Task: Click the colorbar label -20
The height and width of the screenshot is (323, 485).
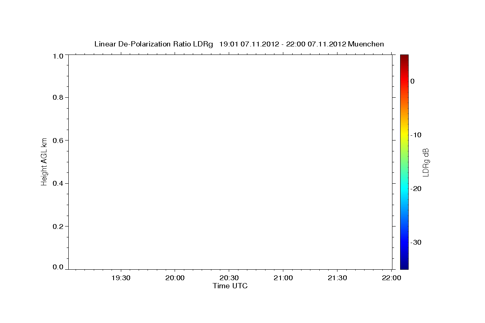Action: coord(416,189)
